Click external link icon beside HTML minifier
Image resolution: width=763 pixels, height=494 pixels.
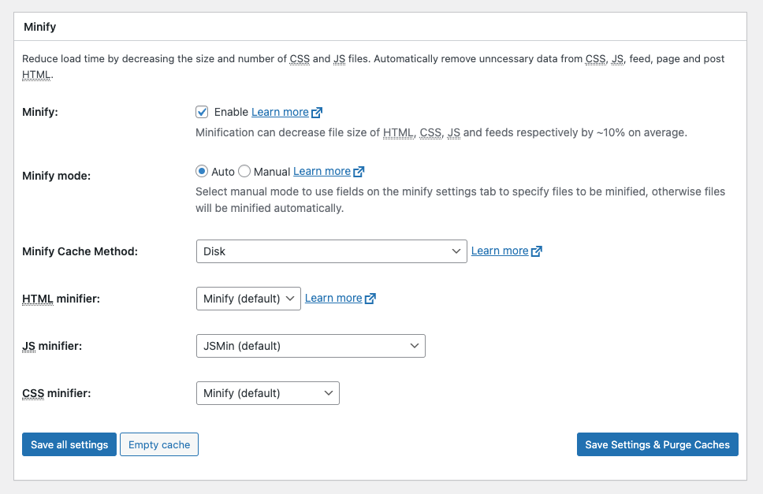tap(370, 298)
